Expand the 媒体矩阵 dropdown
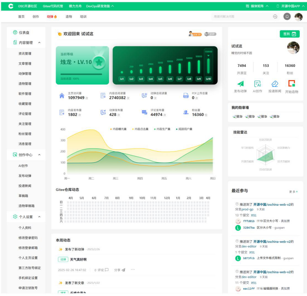 pos(257,6)
